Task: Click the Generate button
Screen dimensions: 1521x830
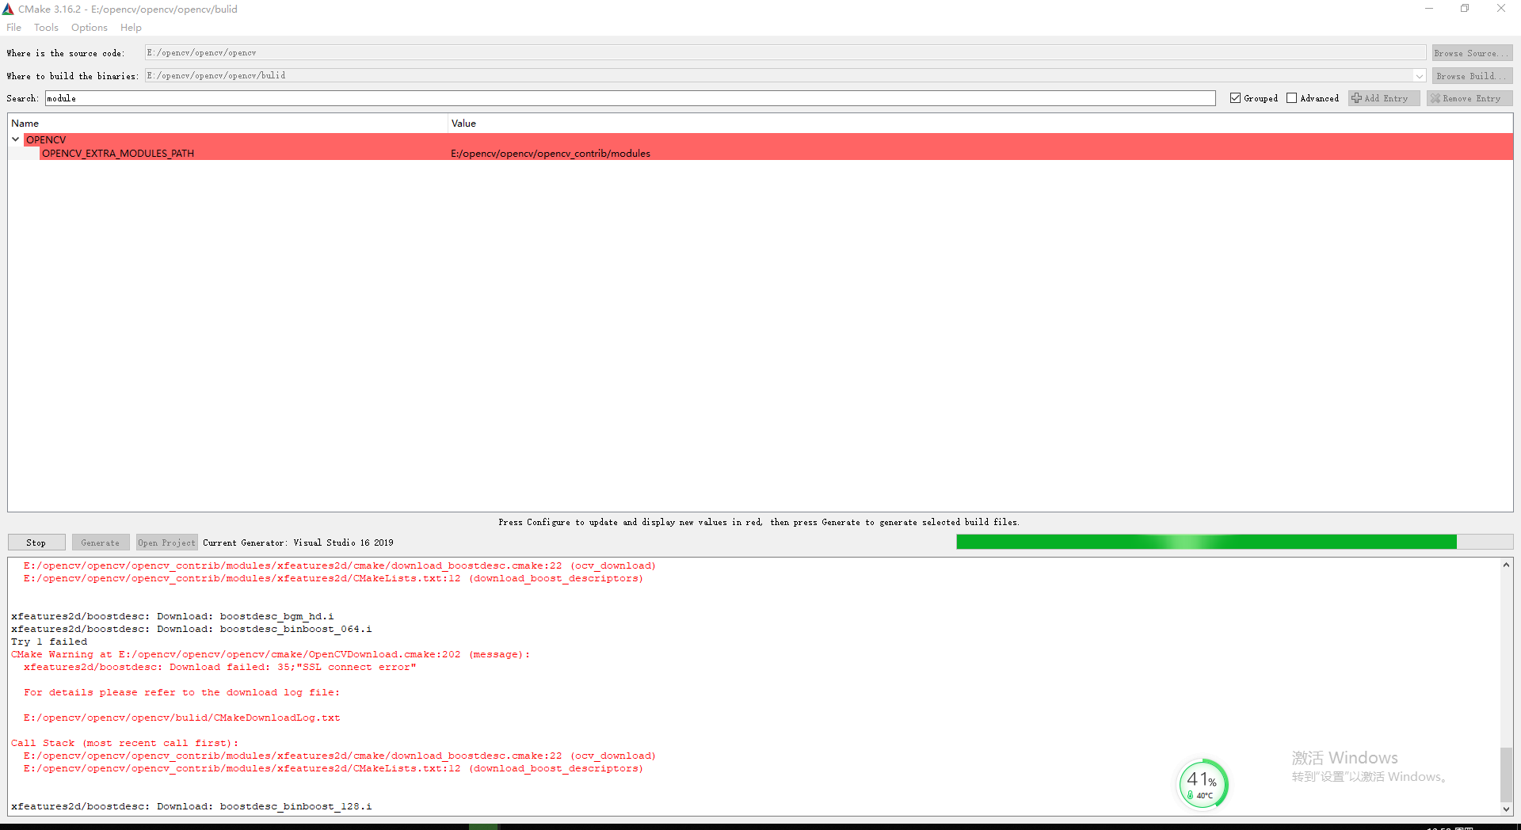Action: coord(101,542)
